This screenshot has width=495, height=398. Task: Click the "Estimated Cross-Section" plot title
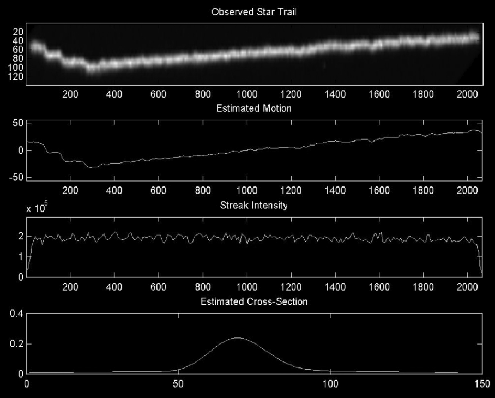[253, 301]
